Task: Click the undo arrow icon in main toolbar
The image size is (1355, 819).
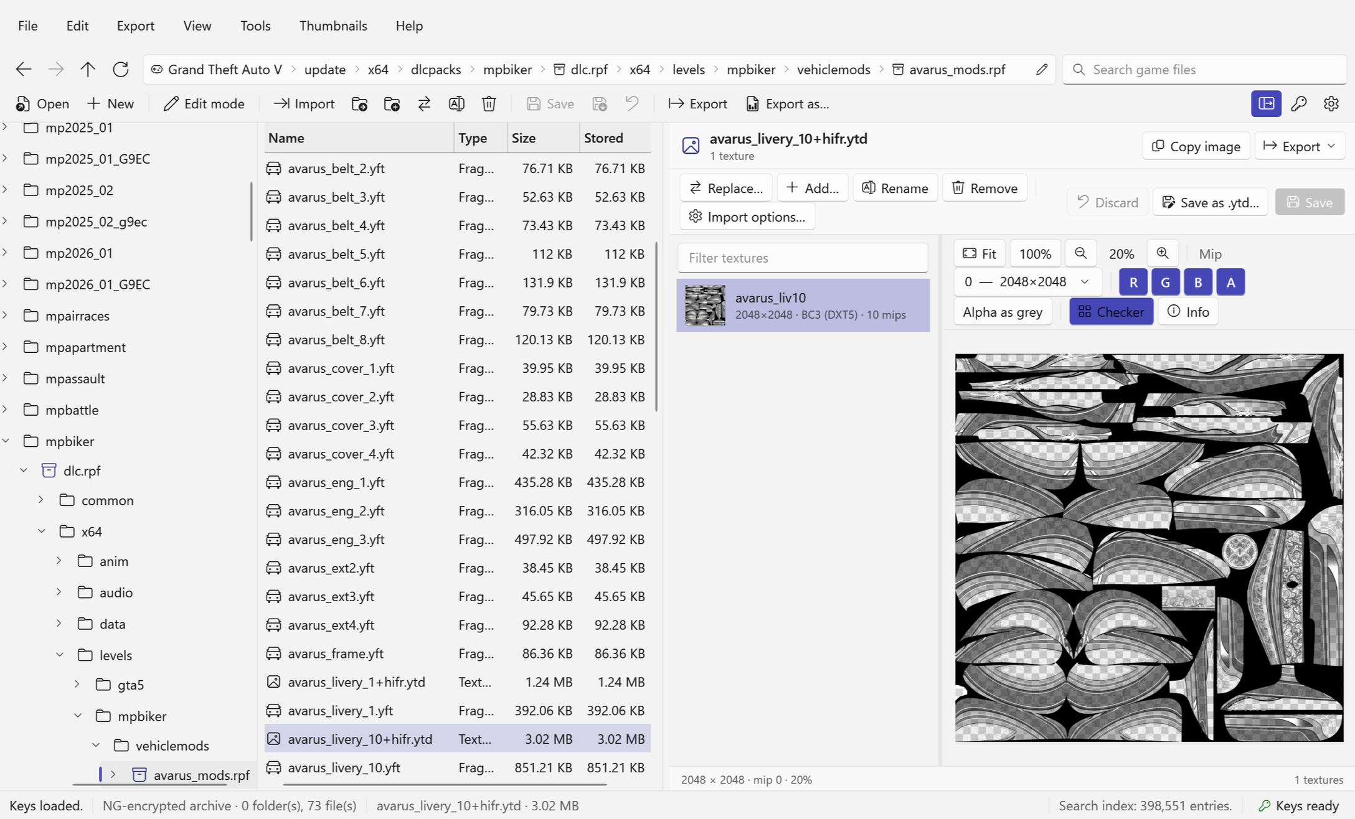Action: coord(632,104)
